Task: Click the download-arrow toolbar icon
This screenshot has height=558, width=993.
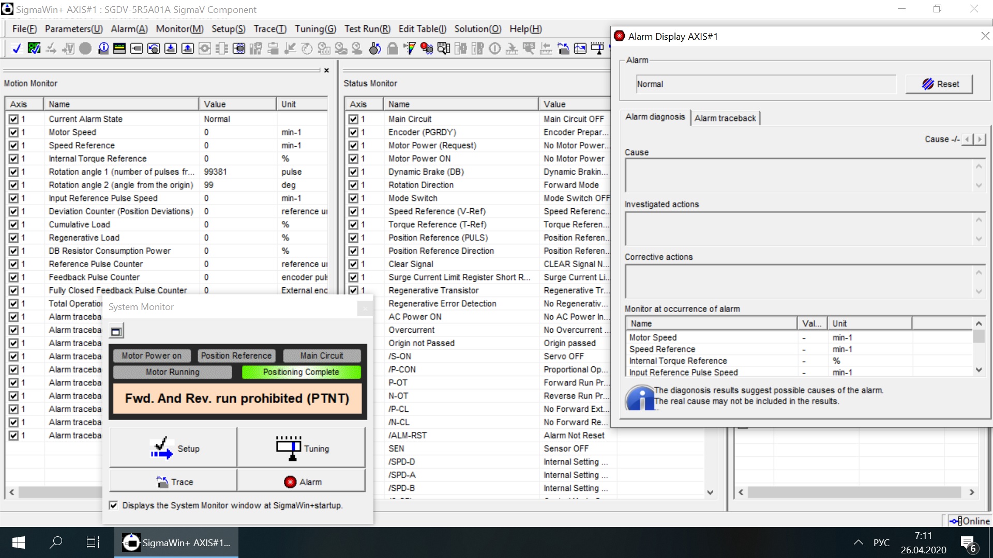Action: [x=170, y=49]
